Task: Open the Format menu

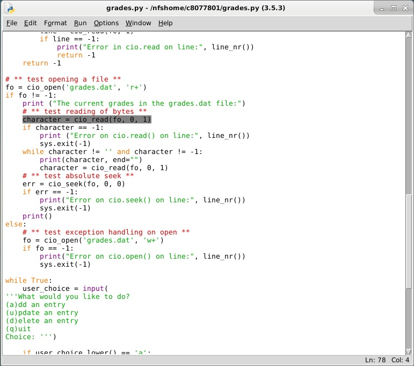Action: coord(55,23)
